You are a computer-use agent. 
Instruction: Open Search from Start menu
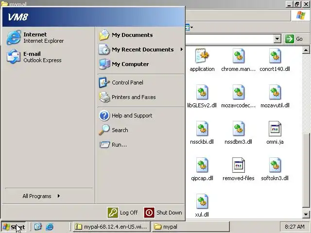[x=141, y=130]
